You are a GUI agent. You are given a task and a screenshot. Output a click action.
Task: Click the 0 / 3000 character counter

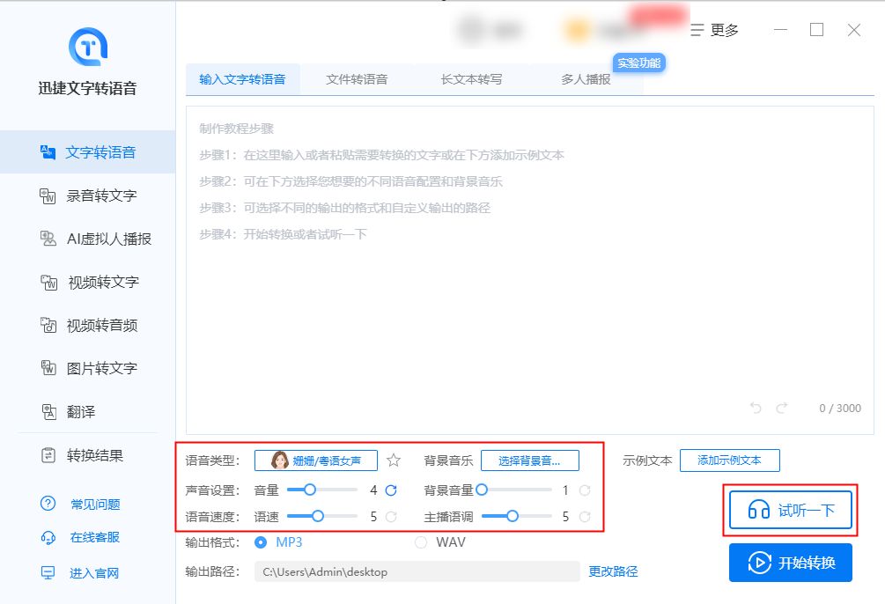click(x=840, y=409)
